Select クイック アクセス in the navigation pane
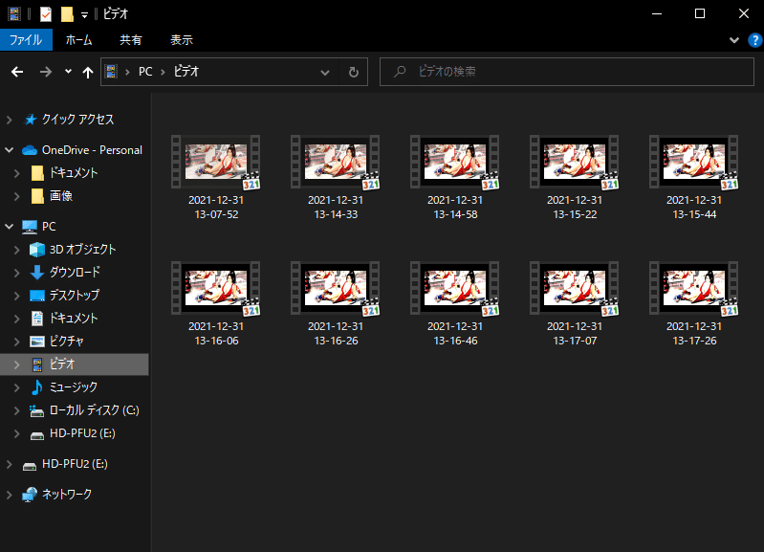This screenshot has height=552, width=764. 77,120
